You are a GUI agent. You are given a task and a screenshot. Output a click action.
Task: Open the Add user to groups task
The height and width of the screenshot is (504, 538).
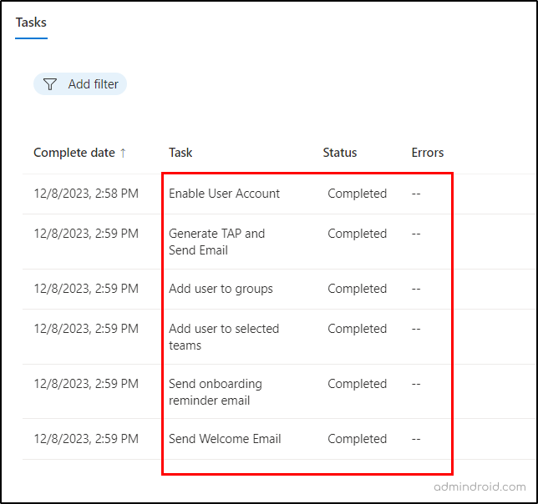pos(221,289)
